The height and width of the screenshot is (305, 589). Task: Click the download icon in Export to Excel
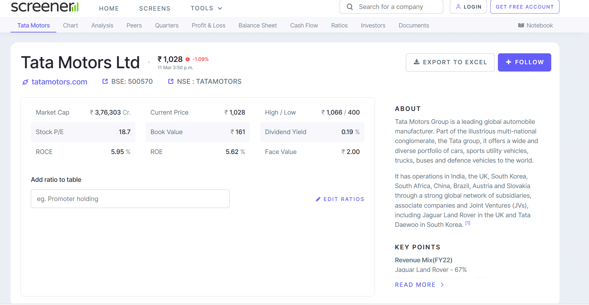point(417,62)
